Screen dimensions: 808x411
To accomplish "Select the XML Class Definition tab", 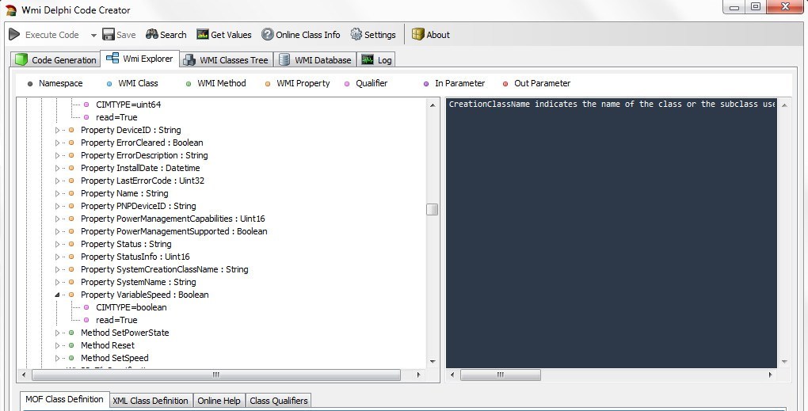I will point(151,401).
